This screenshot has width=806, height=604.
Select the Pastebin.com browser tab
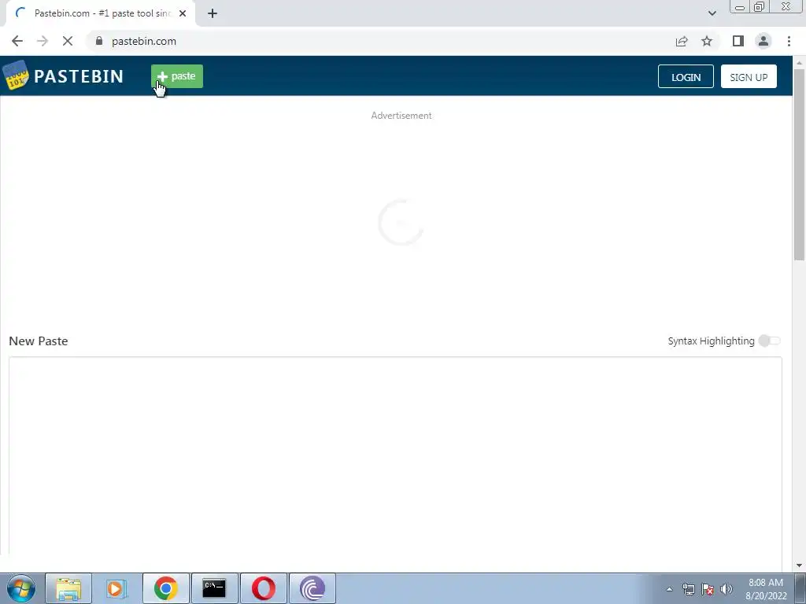(x=102, y=13)
